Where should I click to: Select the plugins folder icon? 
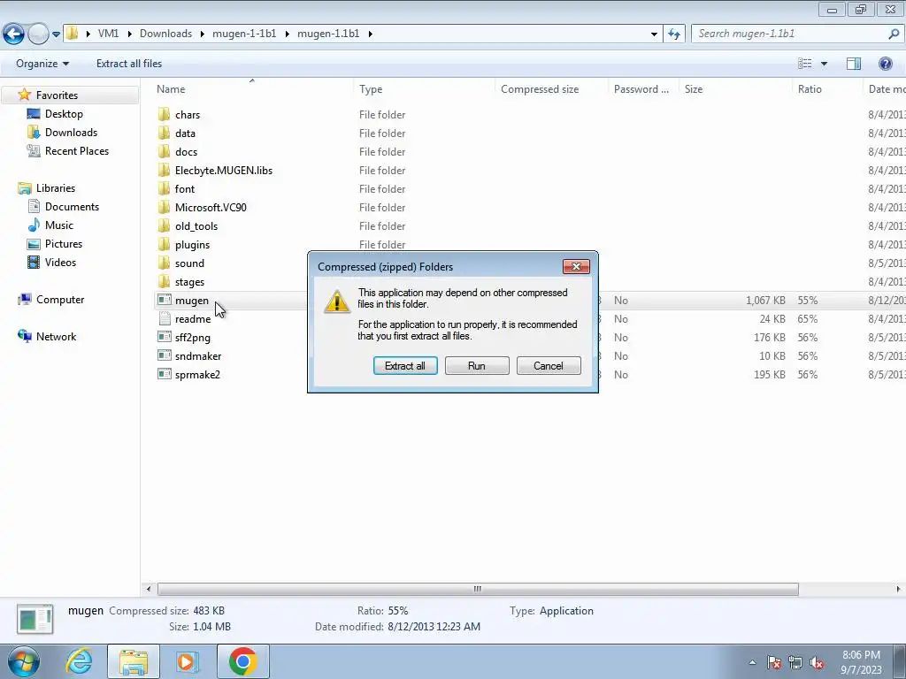coord(164,244)
